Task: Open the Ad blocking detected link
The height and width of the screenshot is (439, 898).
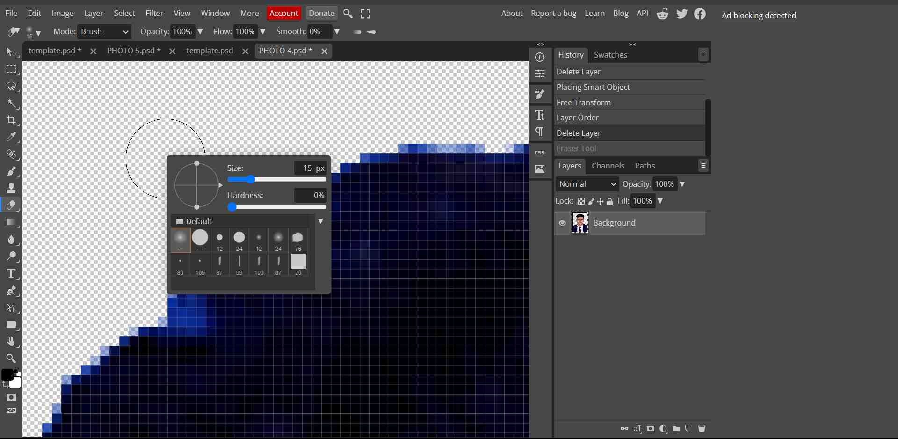Action: 759,15
